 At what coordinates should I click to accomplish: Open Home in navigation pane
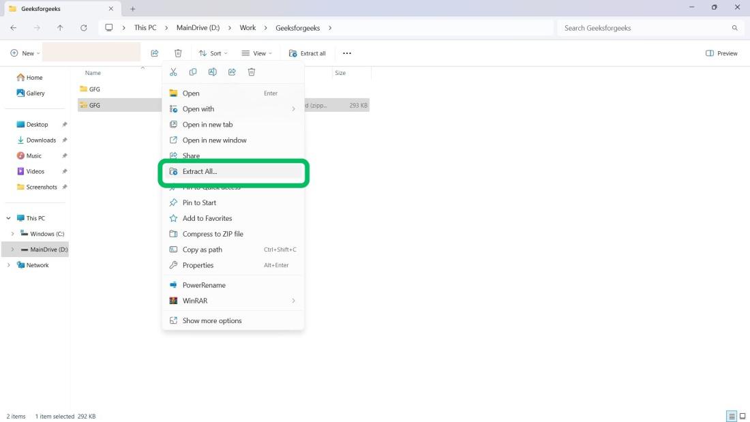pyautogui.click(x=29, y=78)
